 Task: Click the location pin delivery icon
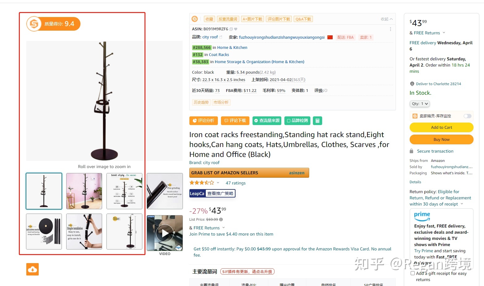(412, 84)
